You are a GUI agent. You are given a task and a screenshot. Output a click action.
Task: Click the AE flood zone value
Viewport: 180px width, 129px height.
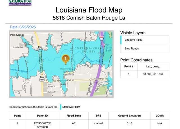click(74, 123)
